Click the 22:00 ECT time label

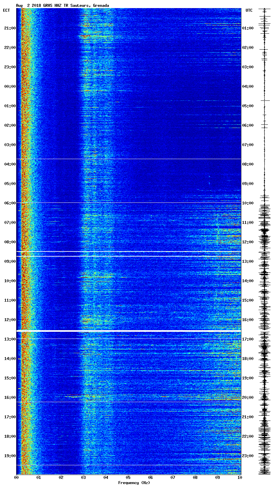pos(10,48)
